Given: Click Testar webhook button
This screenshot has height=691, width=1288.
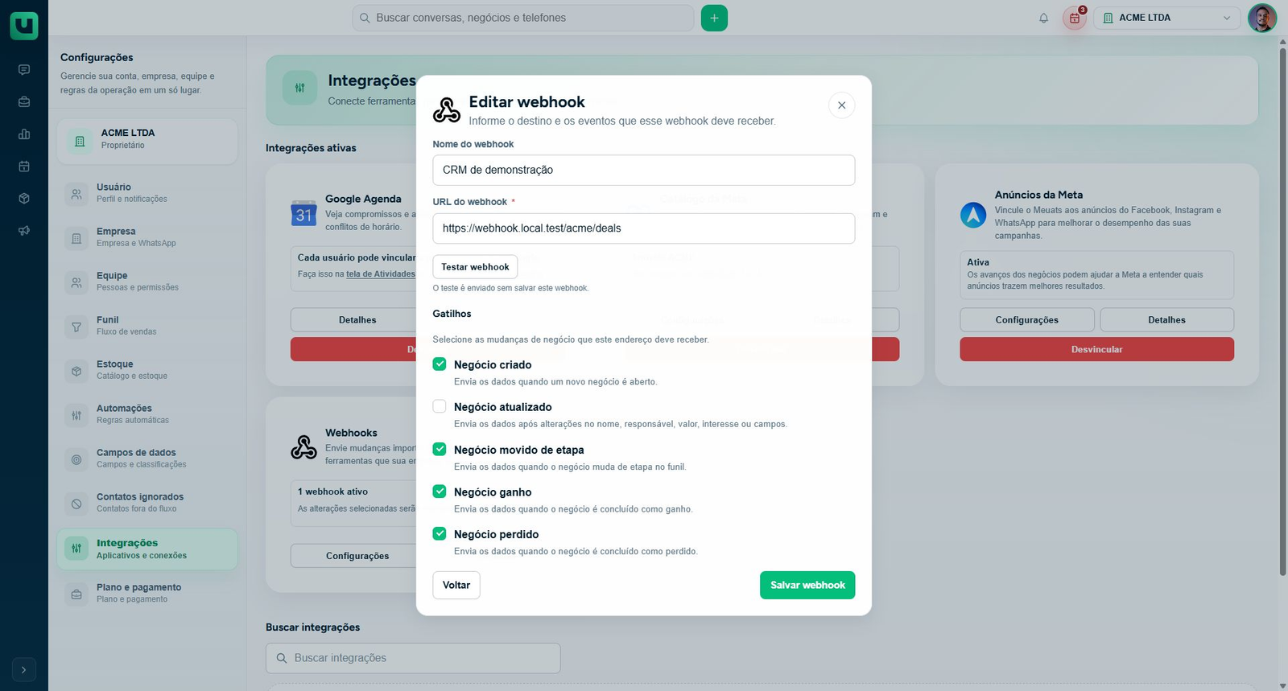Looking at the screenshot, I should point(475,267).
